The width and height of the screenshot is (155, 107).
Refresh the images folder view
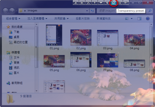[92, 11]
